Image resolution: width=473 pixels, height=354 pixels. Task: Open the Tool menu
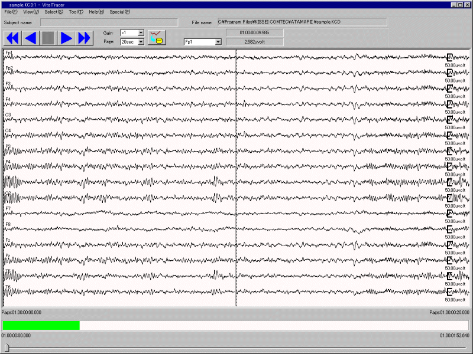click(x=76, y=12)
